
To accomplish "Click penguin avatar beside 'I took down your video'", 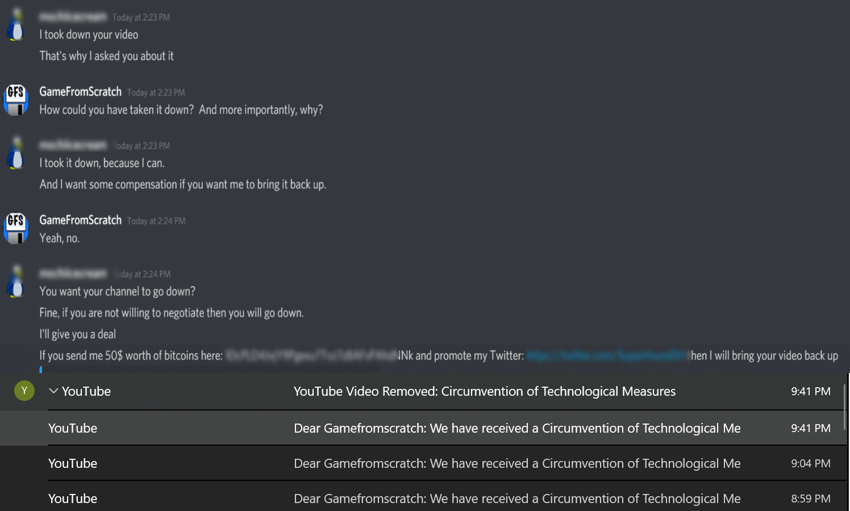I will pyautogui.click(x=16, y=26).
